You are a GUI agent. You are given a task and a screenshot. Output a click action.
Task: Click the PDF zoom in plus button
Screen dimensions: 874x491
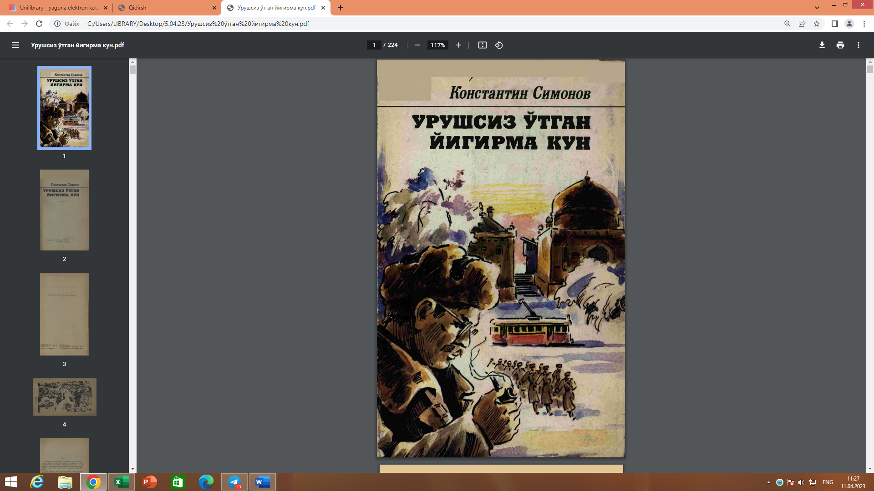458,45
